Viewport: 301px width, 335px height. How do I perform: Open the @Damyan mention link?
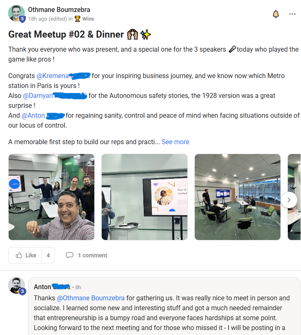point(38,96)
